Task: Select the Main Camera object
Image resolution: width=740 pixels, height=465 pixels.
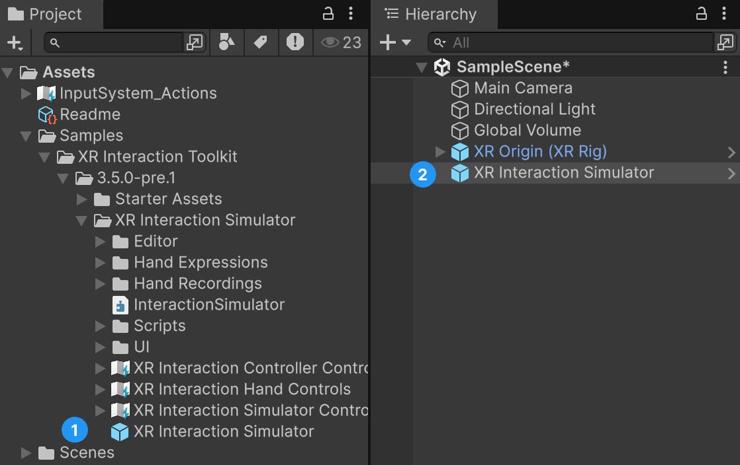Action: (512, 88)
